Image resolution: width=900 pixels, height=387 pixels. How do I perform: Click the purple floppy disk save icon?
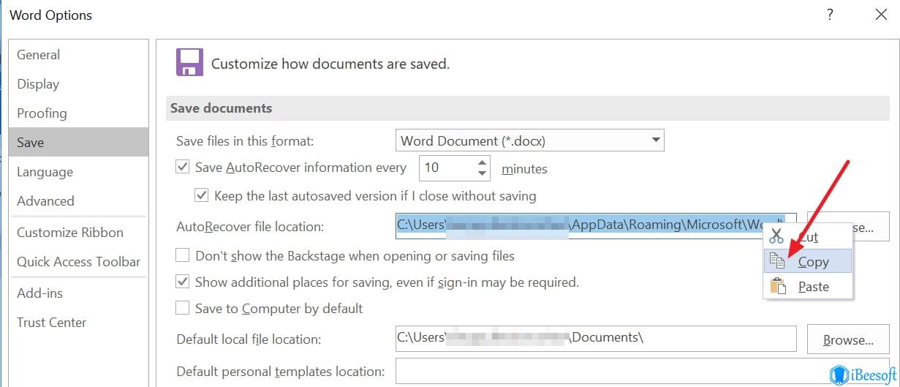189,62
